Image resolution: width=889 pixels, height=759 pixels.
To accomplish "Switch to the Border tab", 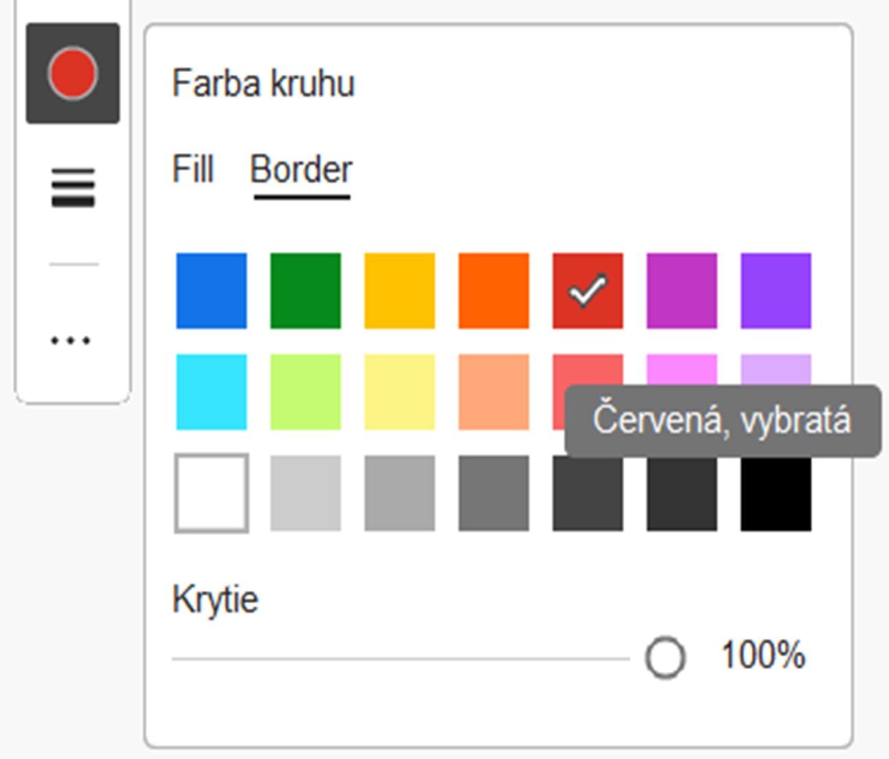I will [x=302, y=169].
